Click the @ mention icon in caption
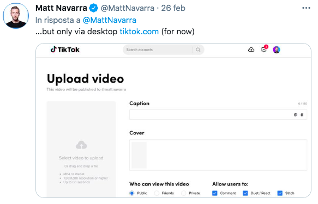318x204 pixels. 296,115
